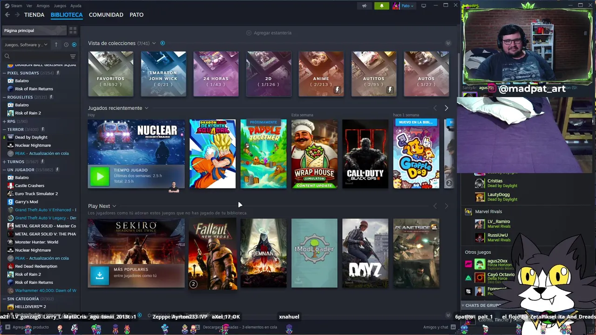Collapse the collections shelf chevron
596x335 pixels.
tap(448, 43)
